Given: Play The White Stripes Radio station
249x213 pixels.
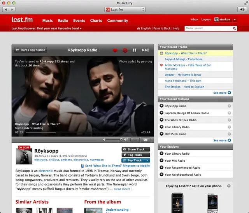Looking at the screenshot, I should [x=161, y=120].
